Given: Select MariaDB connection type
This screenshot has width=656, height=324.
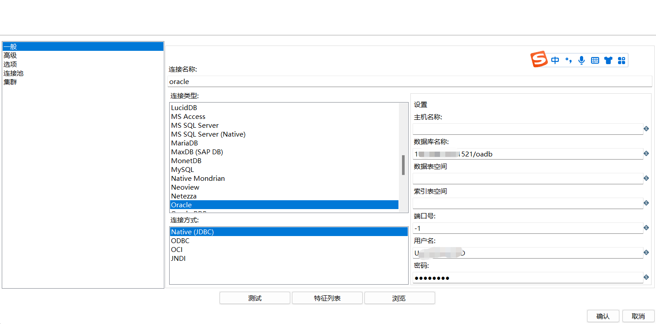Looking at the screenshot, I should click(284, 143).
